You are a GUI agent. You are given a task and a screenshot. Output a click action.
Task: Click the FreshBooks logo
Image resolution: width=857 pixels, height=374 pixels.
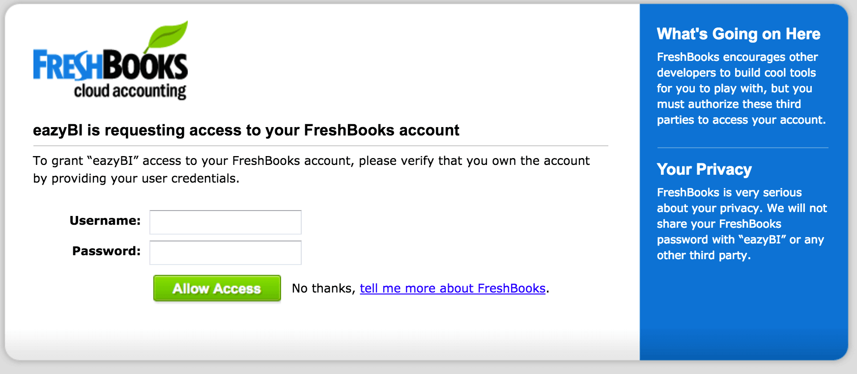pyautogui.click(x=110, y=61)
